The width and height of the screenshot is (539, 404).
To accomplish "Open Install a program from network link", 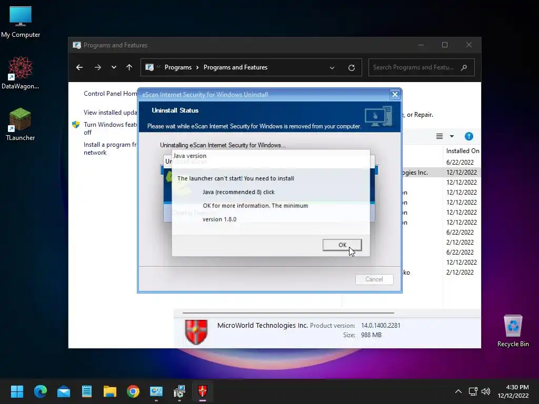I will click(111, 148).
